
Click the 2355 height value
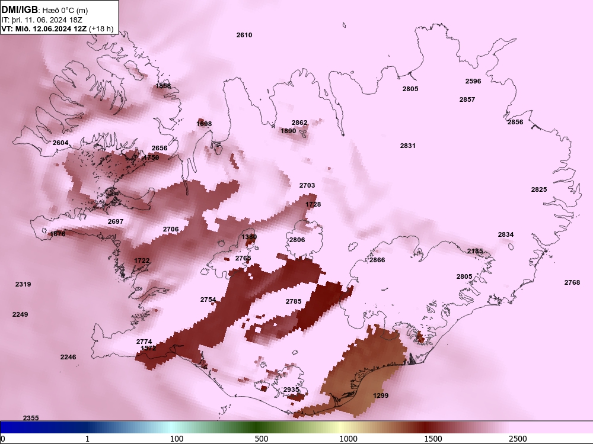[31, 418]
